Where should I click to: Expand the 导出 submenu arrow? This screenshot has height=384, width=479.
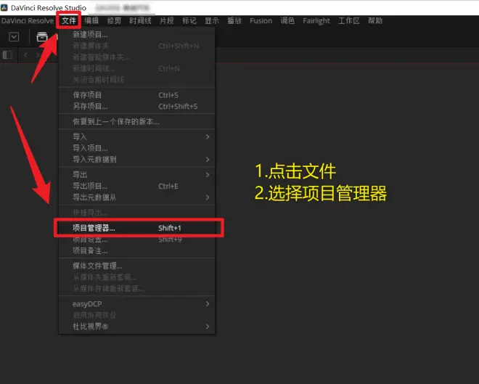(208, 175)
